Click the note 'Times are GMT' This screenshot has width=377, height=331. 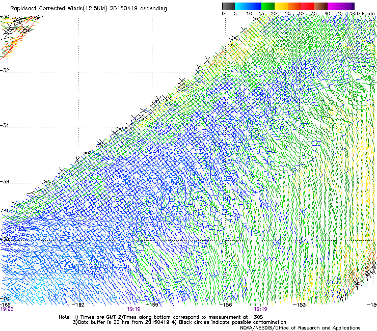(x=98, y=317)
